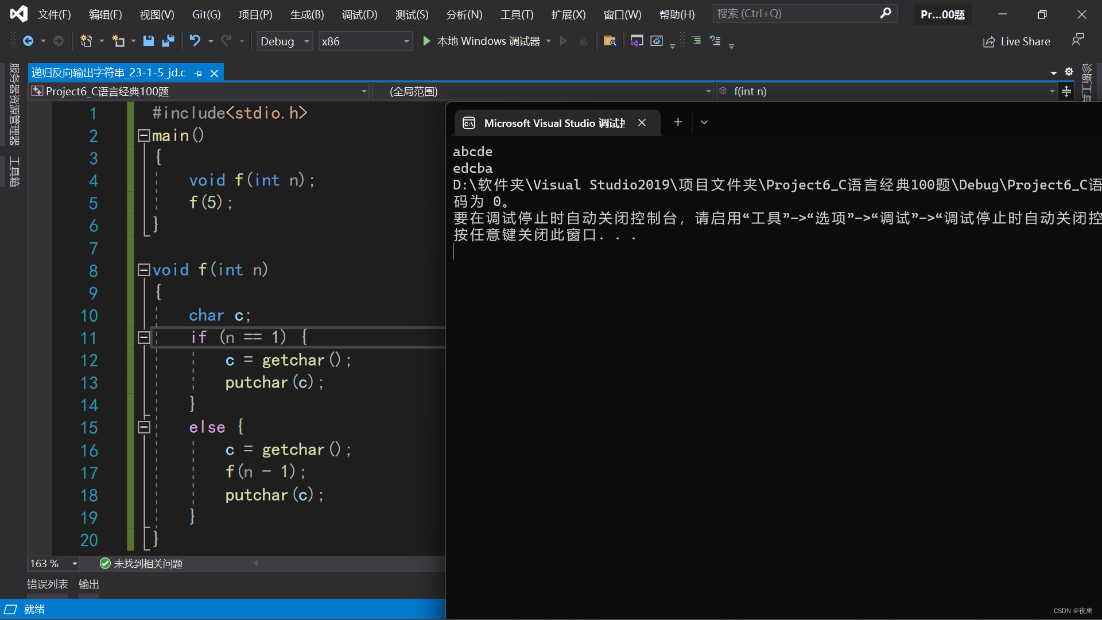Click the Find in Files icon
Viewport: 1102px width, 620px height.
pyautogui.click(x=610, y=41)
